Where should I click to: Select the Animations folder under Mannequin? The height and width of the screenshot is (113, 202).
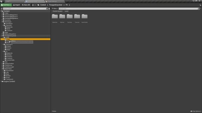pos(9,24)
